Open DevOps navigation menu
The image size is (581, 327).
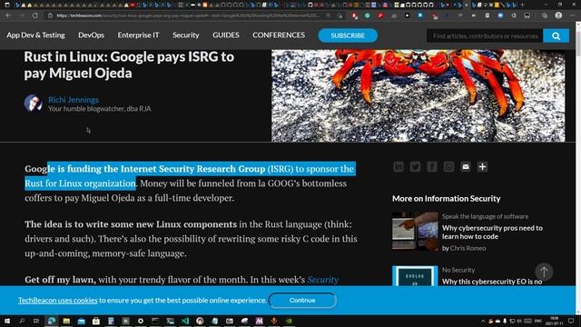tap(91, 35)
